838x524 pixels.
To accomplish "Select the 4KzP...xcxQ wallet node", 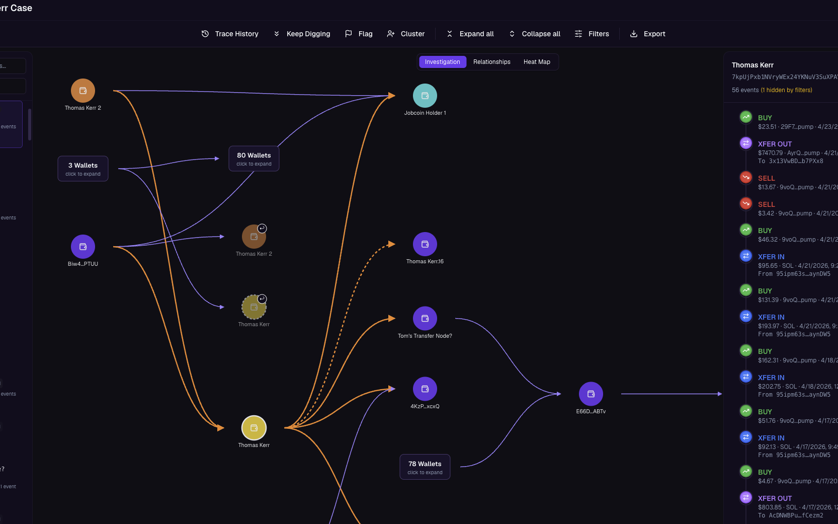I will click(x=425, y=389).
